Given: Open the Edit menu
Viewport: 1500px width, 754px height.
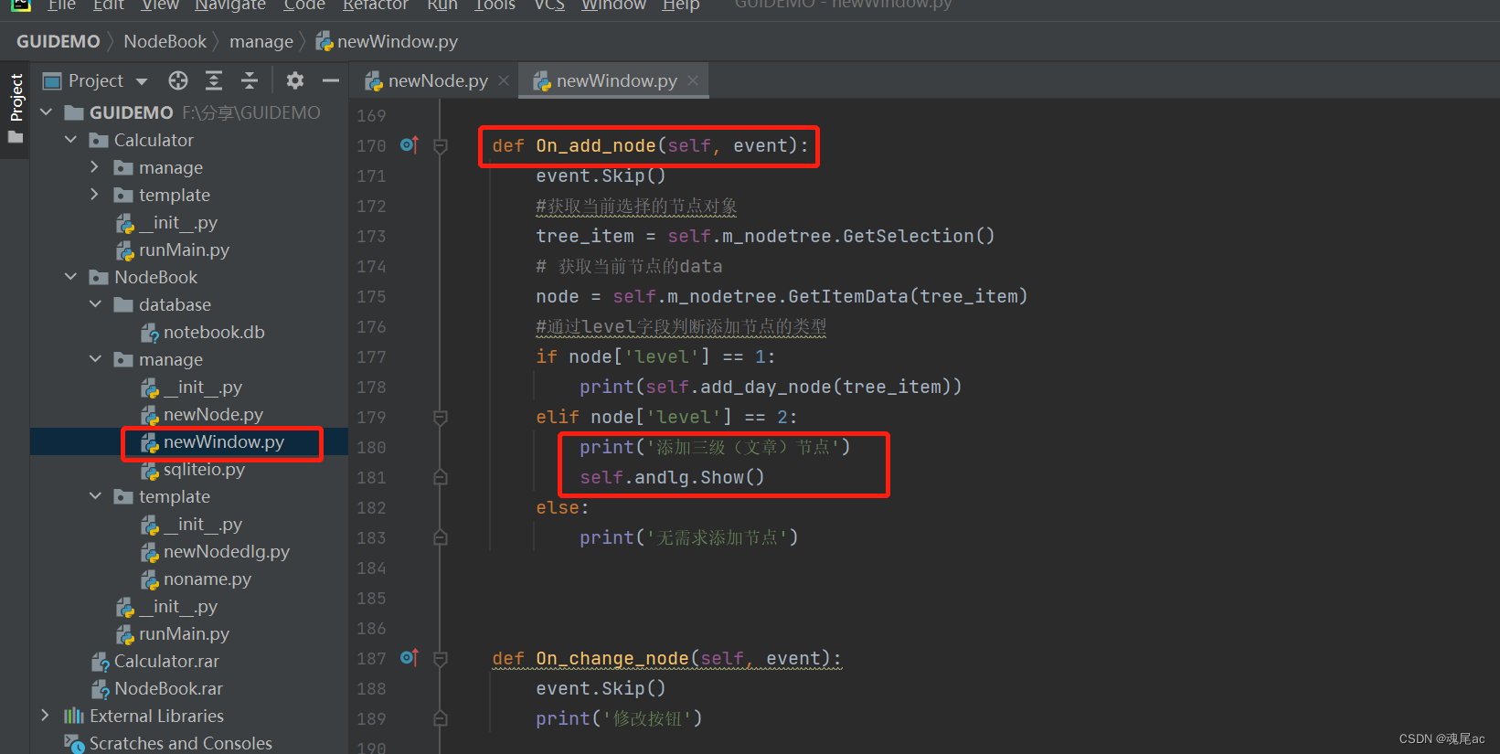Looking at the screenshot, I should click(x=109, y=5).
